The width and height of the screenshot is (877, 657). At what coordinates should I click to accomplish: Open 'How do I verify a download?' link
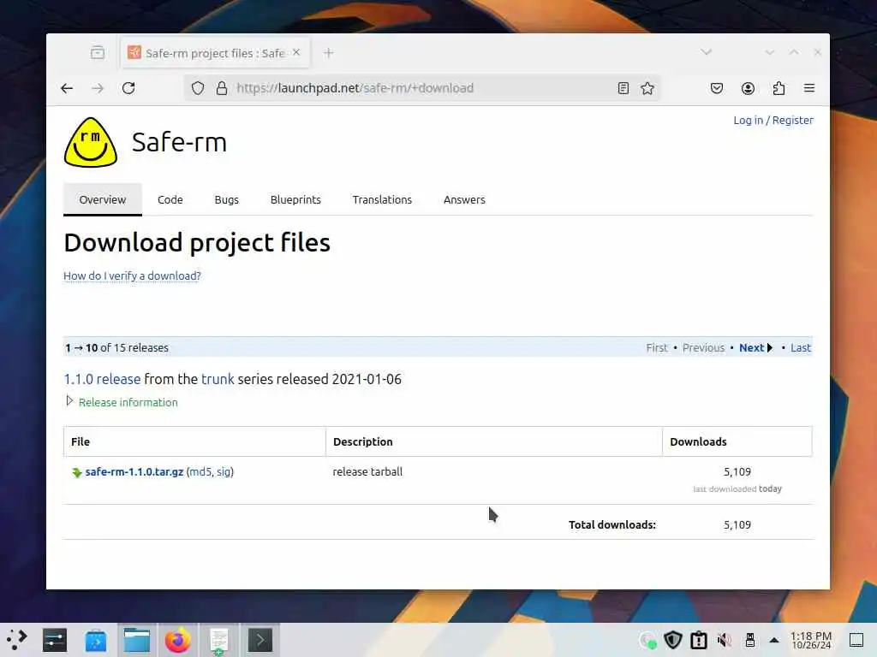pos(132,276)
